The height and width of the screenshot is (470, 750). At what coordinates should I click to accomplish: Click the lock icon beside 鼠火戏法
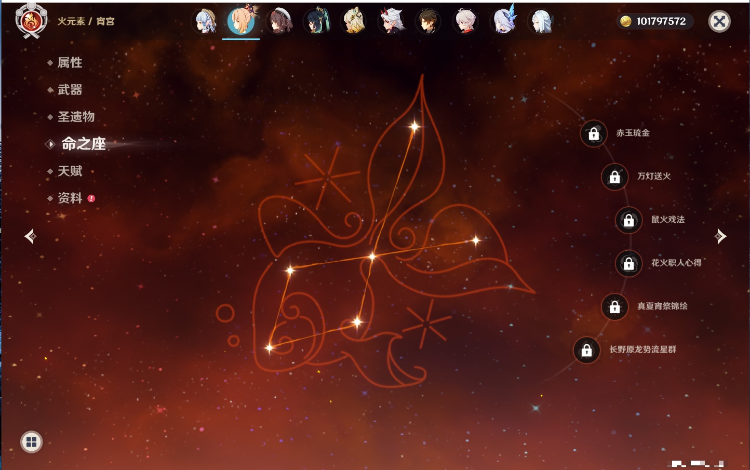click(628, 220)
